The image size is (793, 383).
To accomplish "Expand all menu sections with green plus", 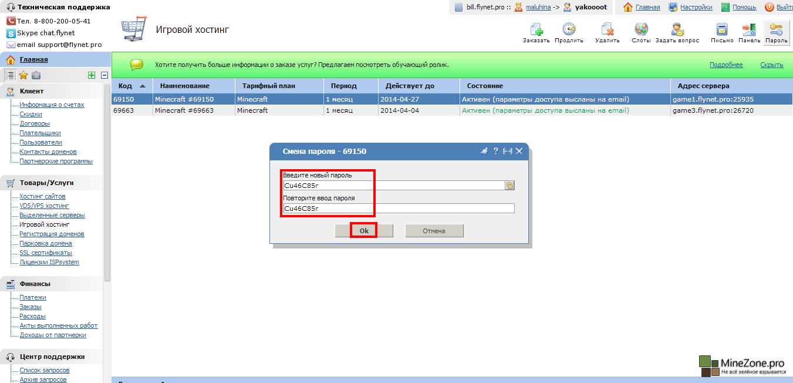I will coord(91,75).
